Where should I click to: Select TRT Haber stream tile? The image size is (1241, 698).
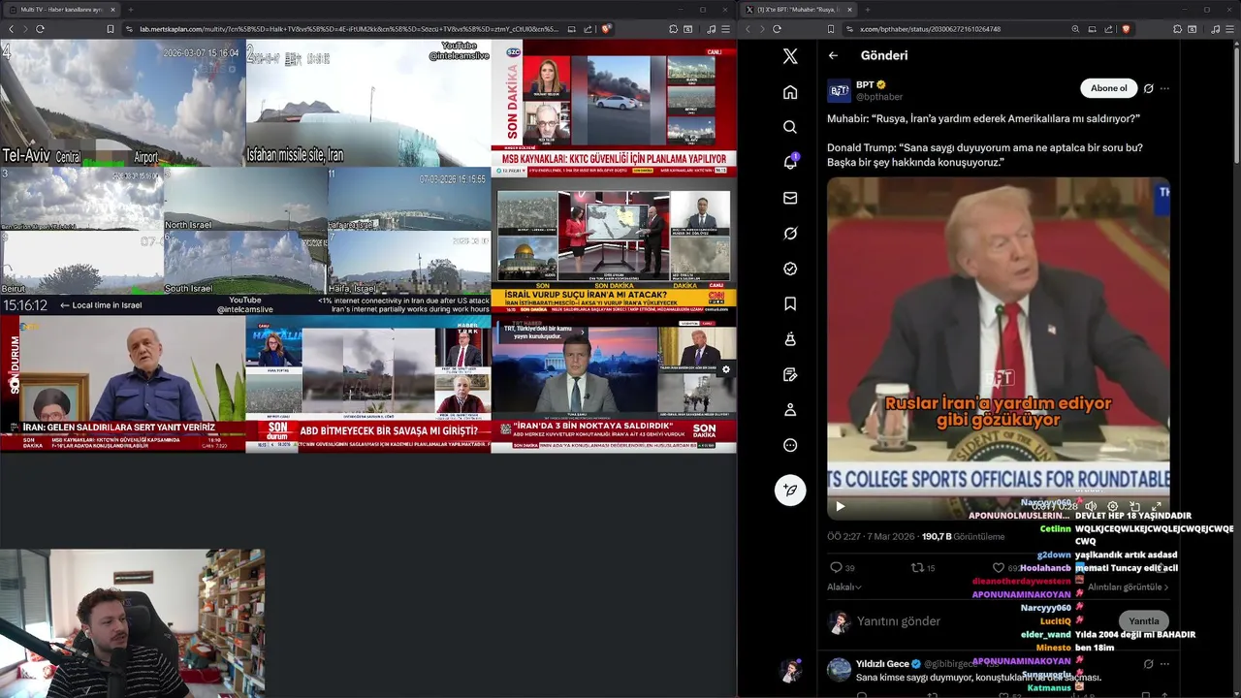coord(614,384)
